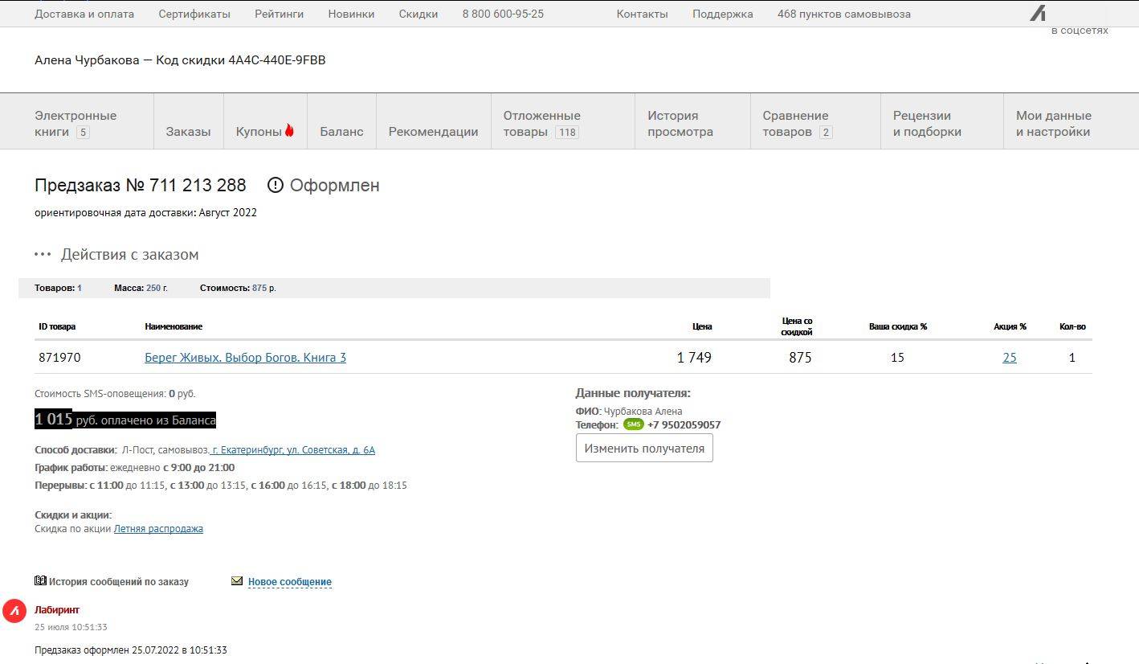Viewport: 1139px width, 664px height.
Task: Switch to the Электронные книги tab
Action: click(76, 123)
